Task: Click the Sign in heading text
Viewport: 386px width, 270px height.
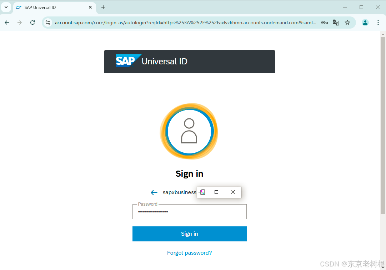Action: pos(189,174)
